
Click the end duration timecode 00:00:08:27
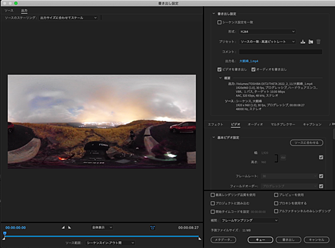[x=189, y=227]
